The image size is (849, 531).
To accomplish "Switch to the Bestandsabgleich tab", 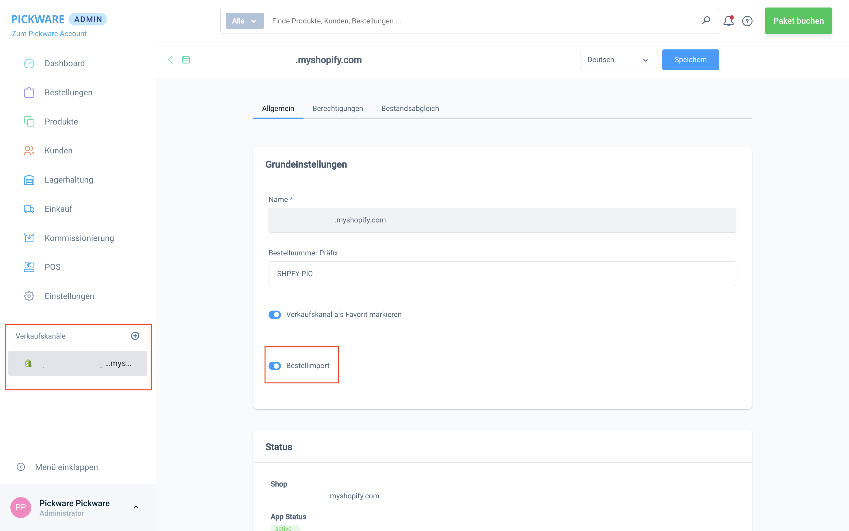I will click(410, 109).
